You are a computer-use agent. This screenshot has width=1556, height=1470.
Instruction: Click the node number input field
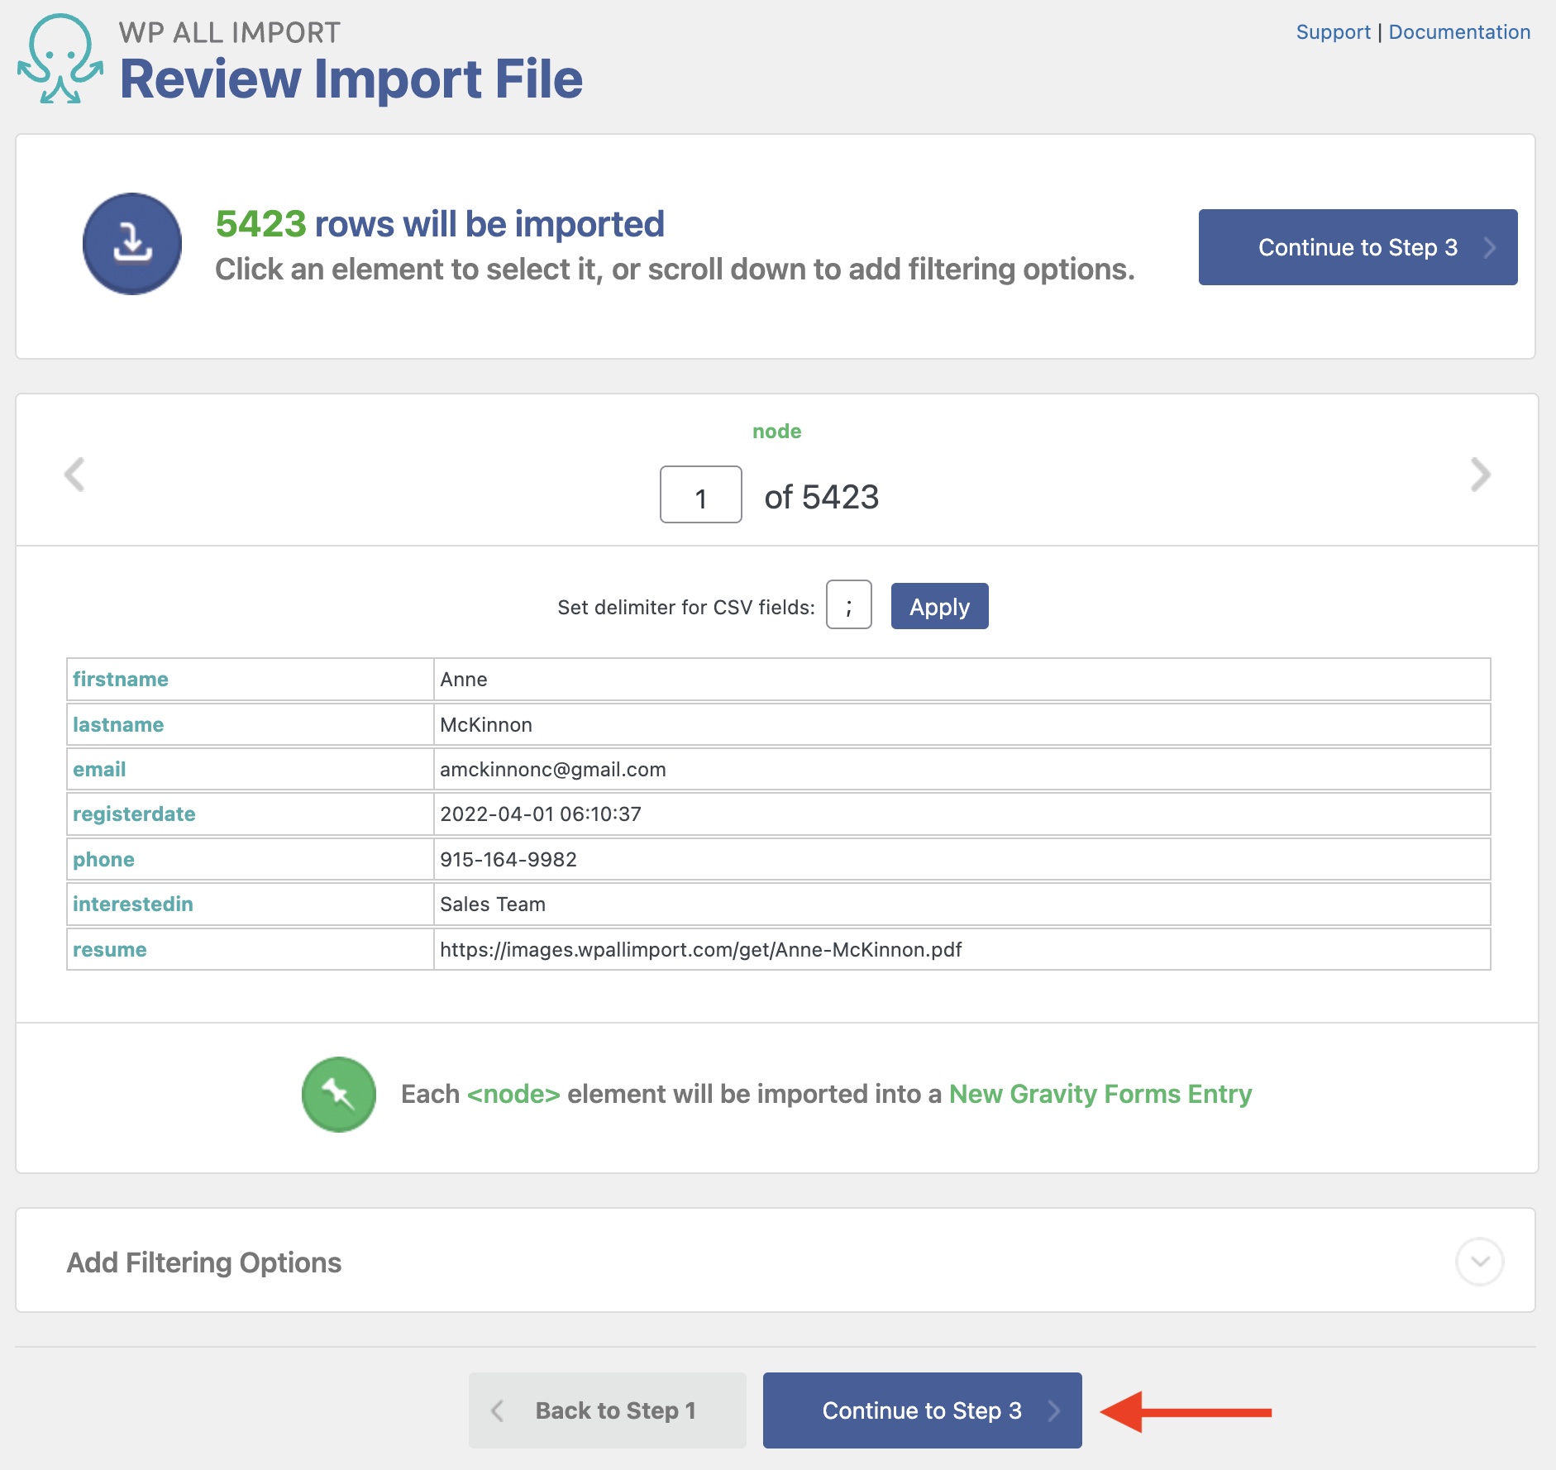click(699, 495)
